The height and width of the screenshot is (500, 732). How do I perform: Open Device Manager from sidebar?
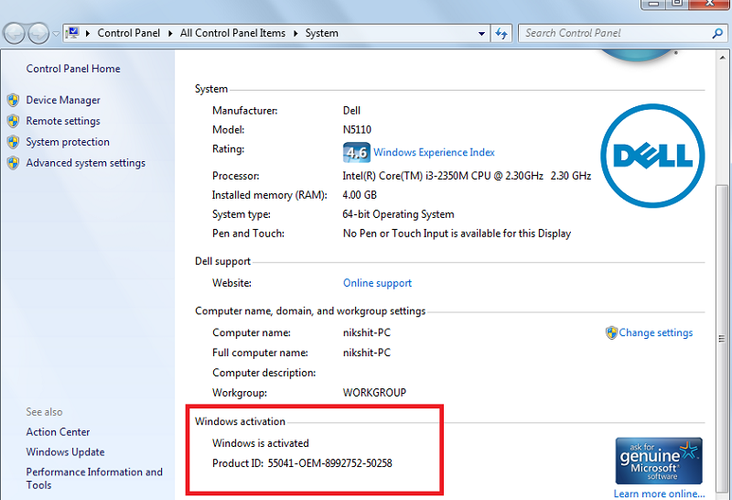(63, 100)
